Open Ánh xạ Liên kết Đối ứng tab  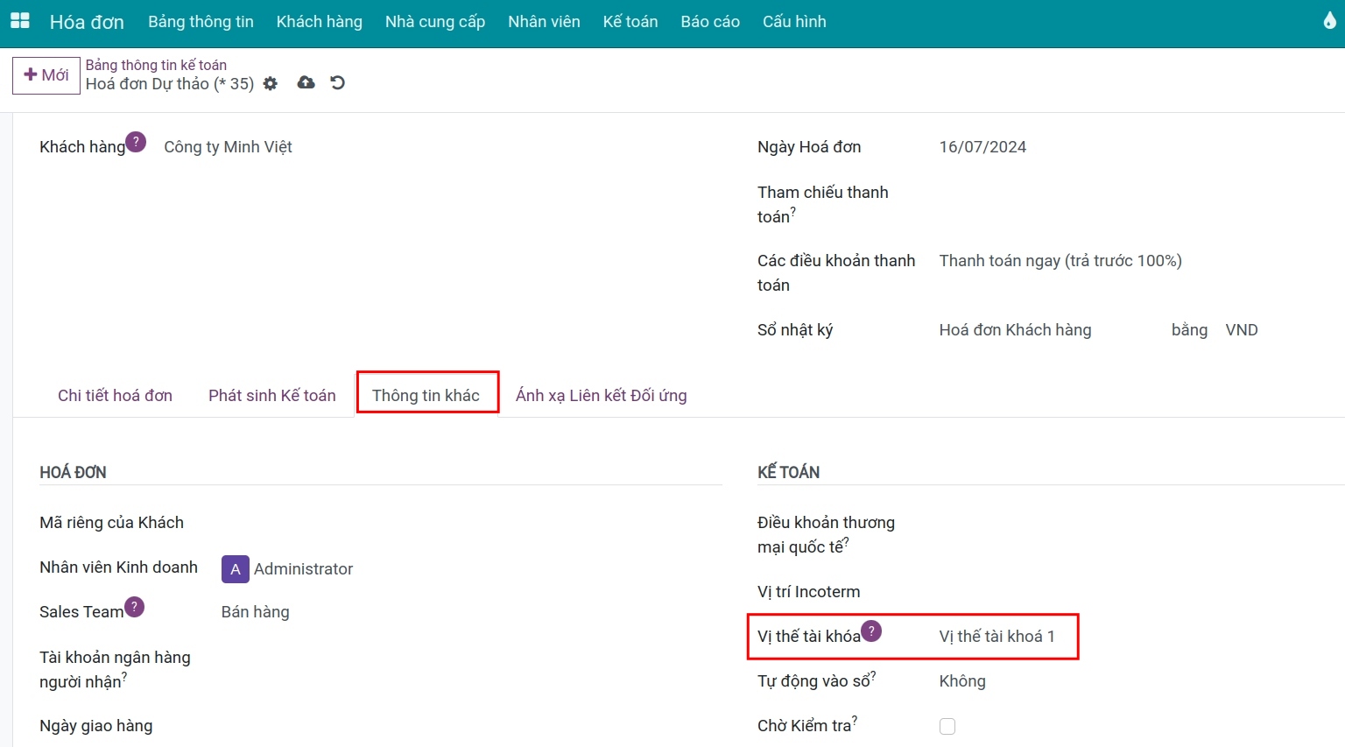(x=602, y=396)
